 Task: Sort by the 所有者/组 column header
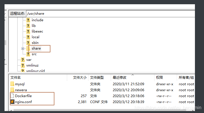pyautogui.click(x=186, y=78)
